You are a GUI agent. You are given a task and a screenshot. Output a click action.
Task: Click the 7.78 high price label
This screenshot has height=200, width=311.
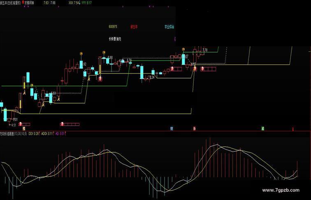click(x=205, y=50)
